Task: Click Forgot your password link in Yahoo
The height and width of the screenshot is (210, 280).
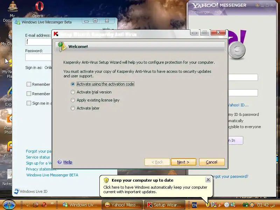Action: [x=230, y=176]
